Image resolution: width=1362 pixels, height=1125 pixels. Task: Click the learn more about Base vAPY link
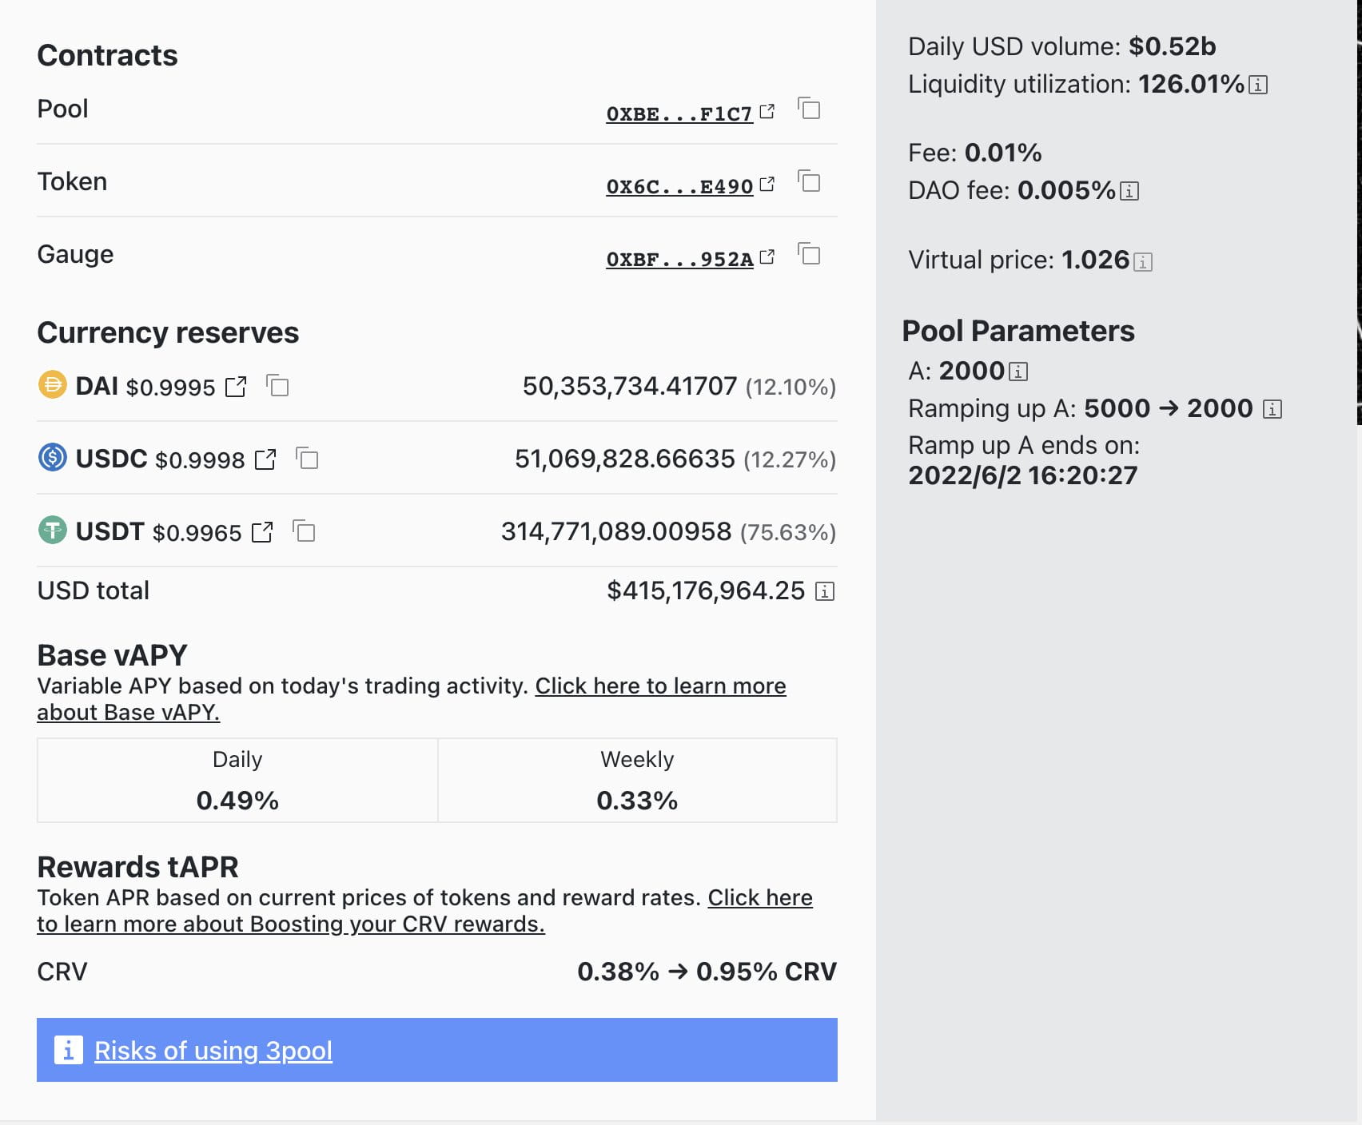[x=660, y=686]
